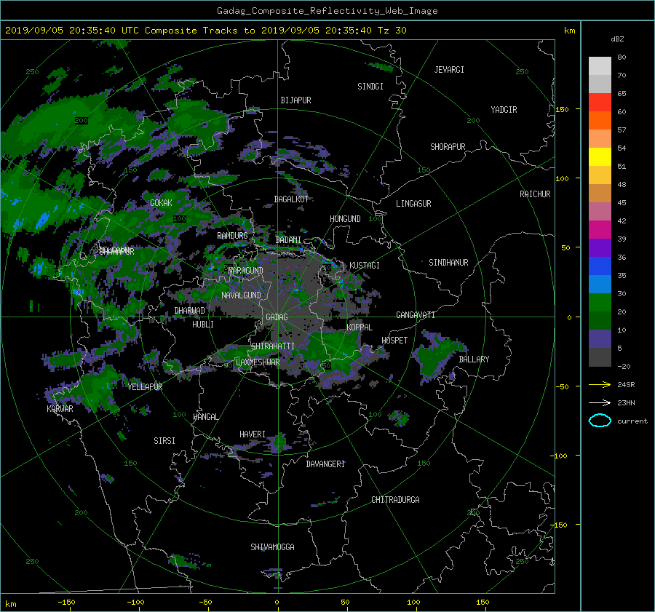Click the dBZ legend heading

617,39
